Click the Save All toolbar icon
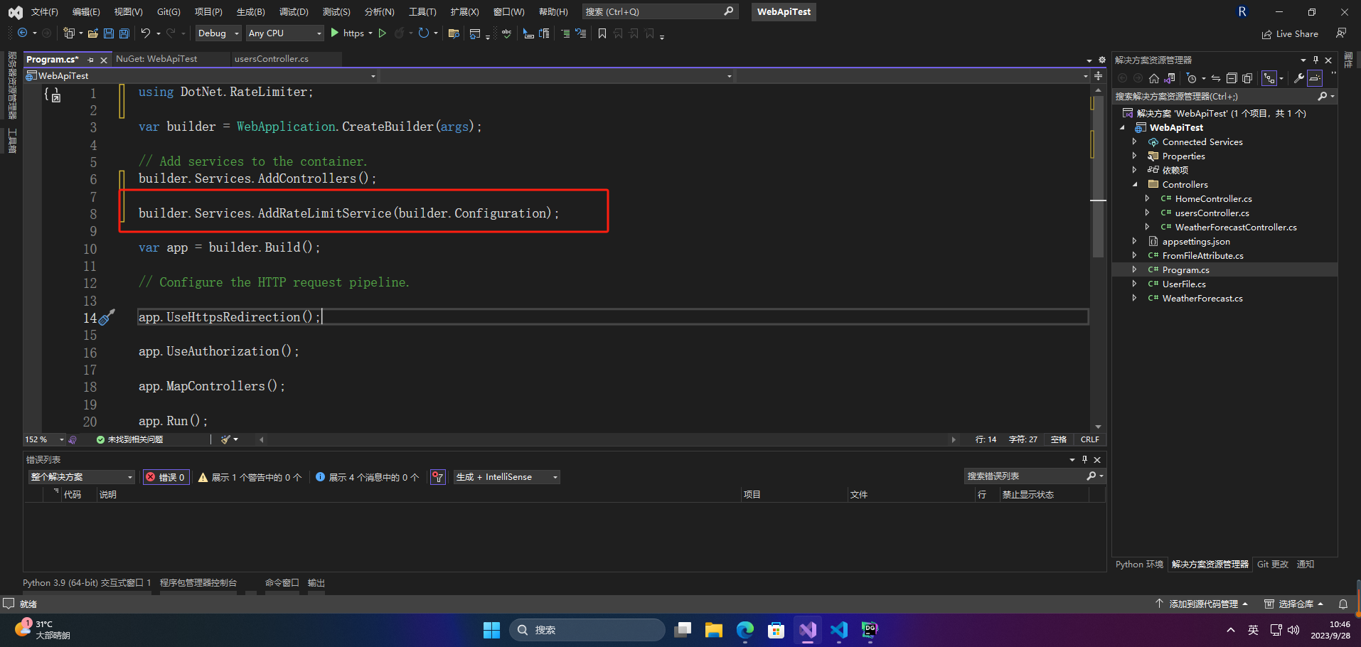This screenshot has height=647, width=1361. [x=124, y=33]
